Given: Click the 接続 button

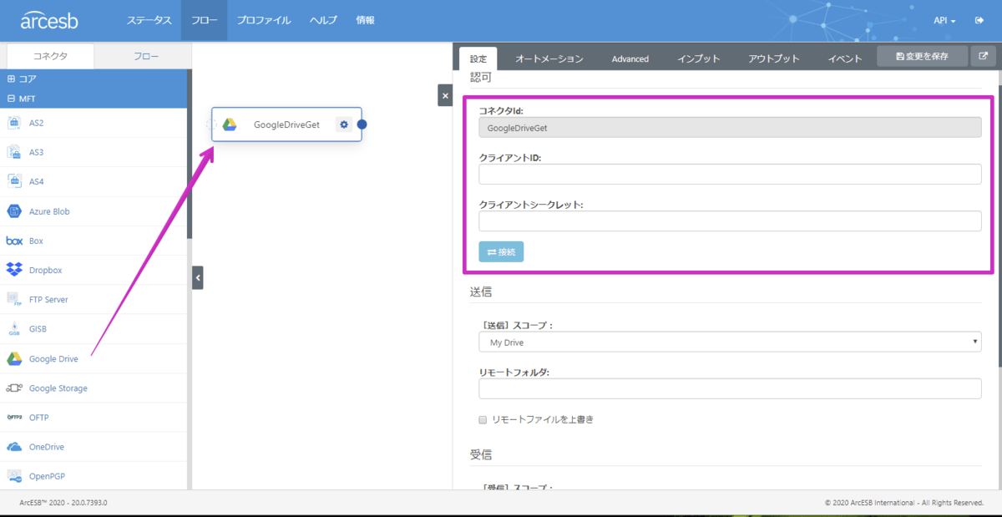Looking at the screenshot, I should coord(501,251).
